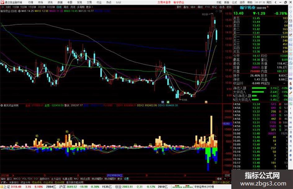
Task: Open the 功能 menu
Action: pyautogui.click(x=219, y=2)
